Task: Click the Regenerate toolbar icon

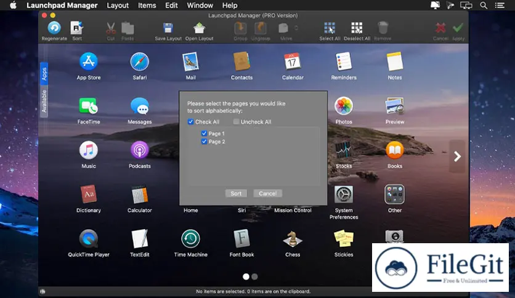Action: point(54,28)
